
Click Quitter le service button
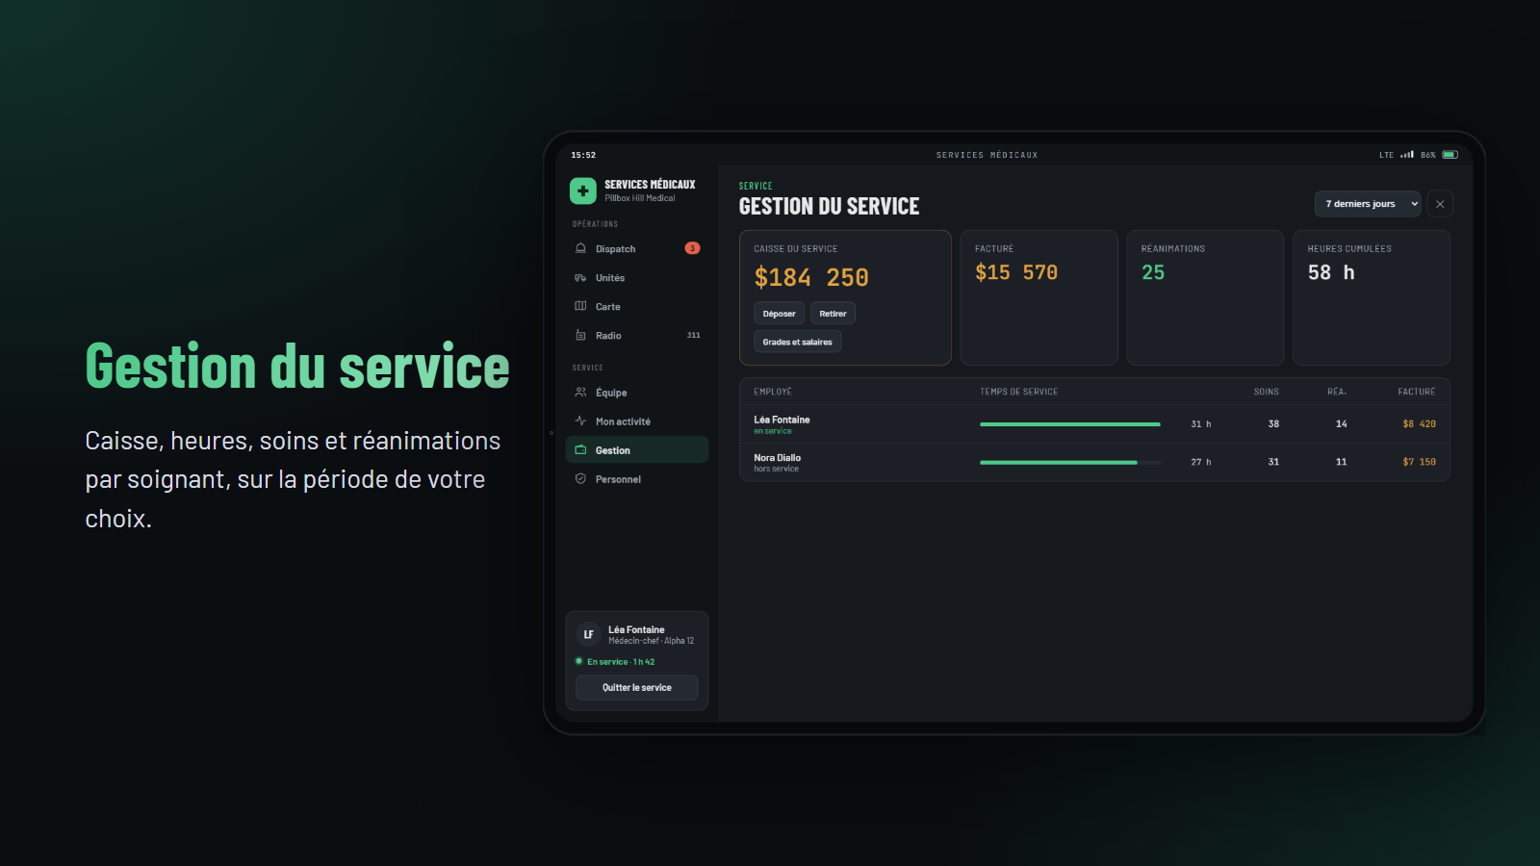[x=636, y=687]
